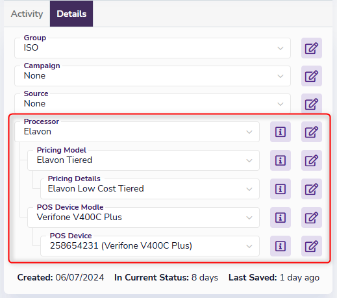Image resolution: width=337 pixels, height=298 pixels.
Task: Click the Last Saved 1 day ago text
Action: pos(274,277)
